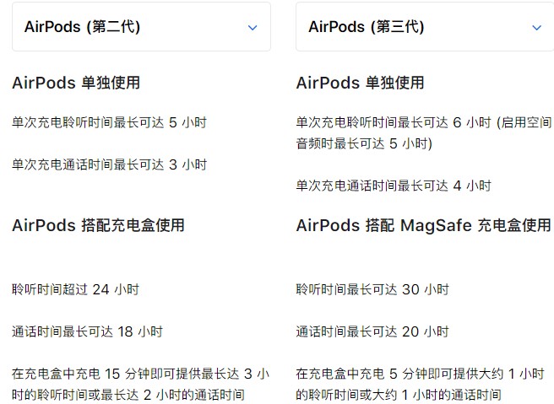Open the AirPods (第三代) model dropdown
The image size is (554, 404).
pyautogui.click(x=422, y=27)
